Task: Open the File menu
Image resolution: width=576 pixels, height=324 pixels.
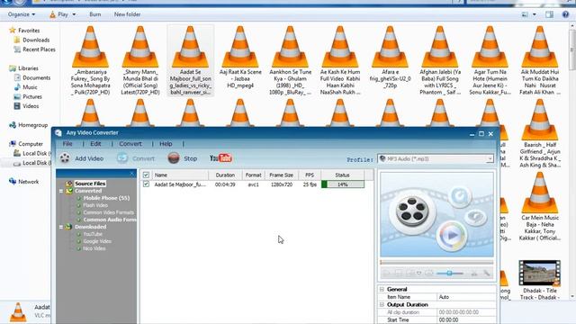Action: 67,144
